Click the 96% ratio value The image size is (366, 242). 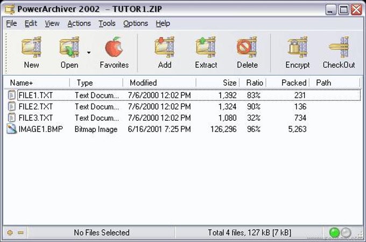(x=254, y=129)
